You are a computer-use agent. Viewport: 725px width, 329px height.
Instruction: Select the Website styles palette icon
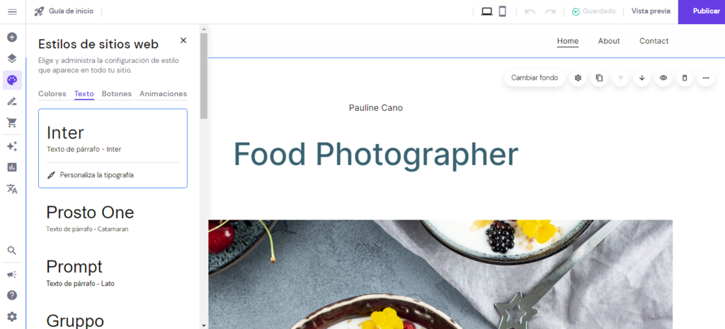point(12,80)
